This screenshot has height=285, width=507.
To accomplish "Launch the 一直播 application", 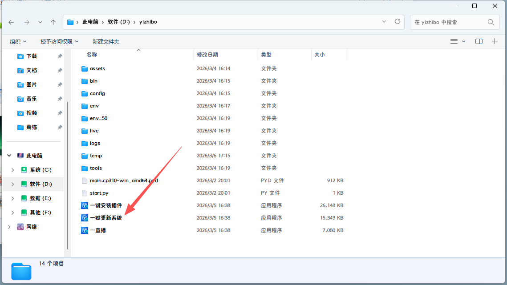I will (97, 230).
